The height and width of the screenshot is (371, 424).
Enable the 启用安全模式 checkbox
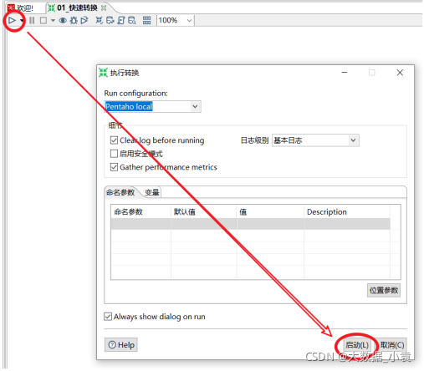114,154
